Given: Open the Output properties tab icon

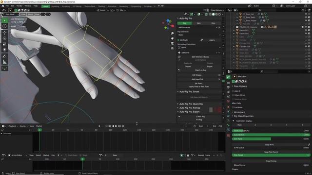Looking at the screenshot, I should click(228, 87).
